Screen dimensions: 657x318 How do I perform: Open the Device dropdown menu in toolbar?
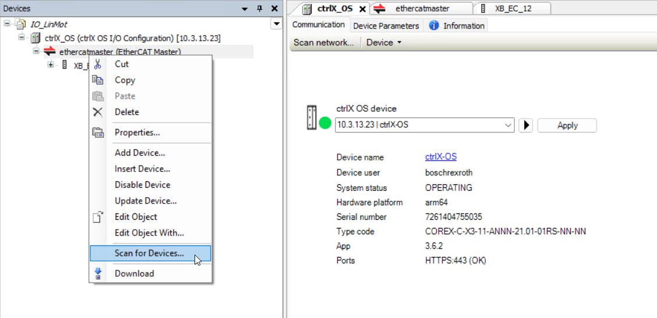coord(384,42)
